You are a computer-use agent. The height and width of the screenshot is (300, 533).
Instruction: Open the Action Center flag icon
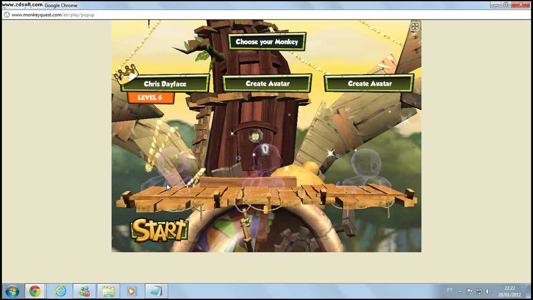tap(470, 291)
